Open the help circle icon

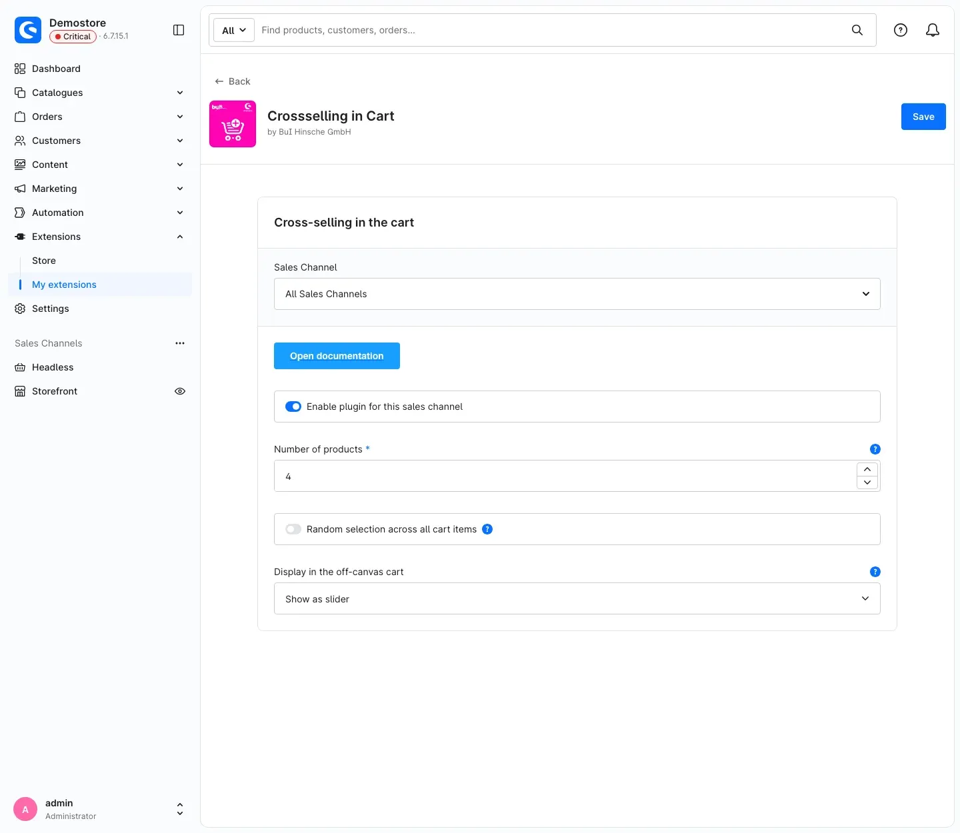[x=901, y=30]
